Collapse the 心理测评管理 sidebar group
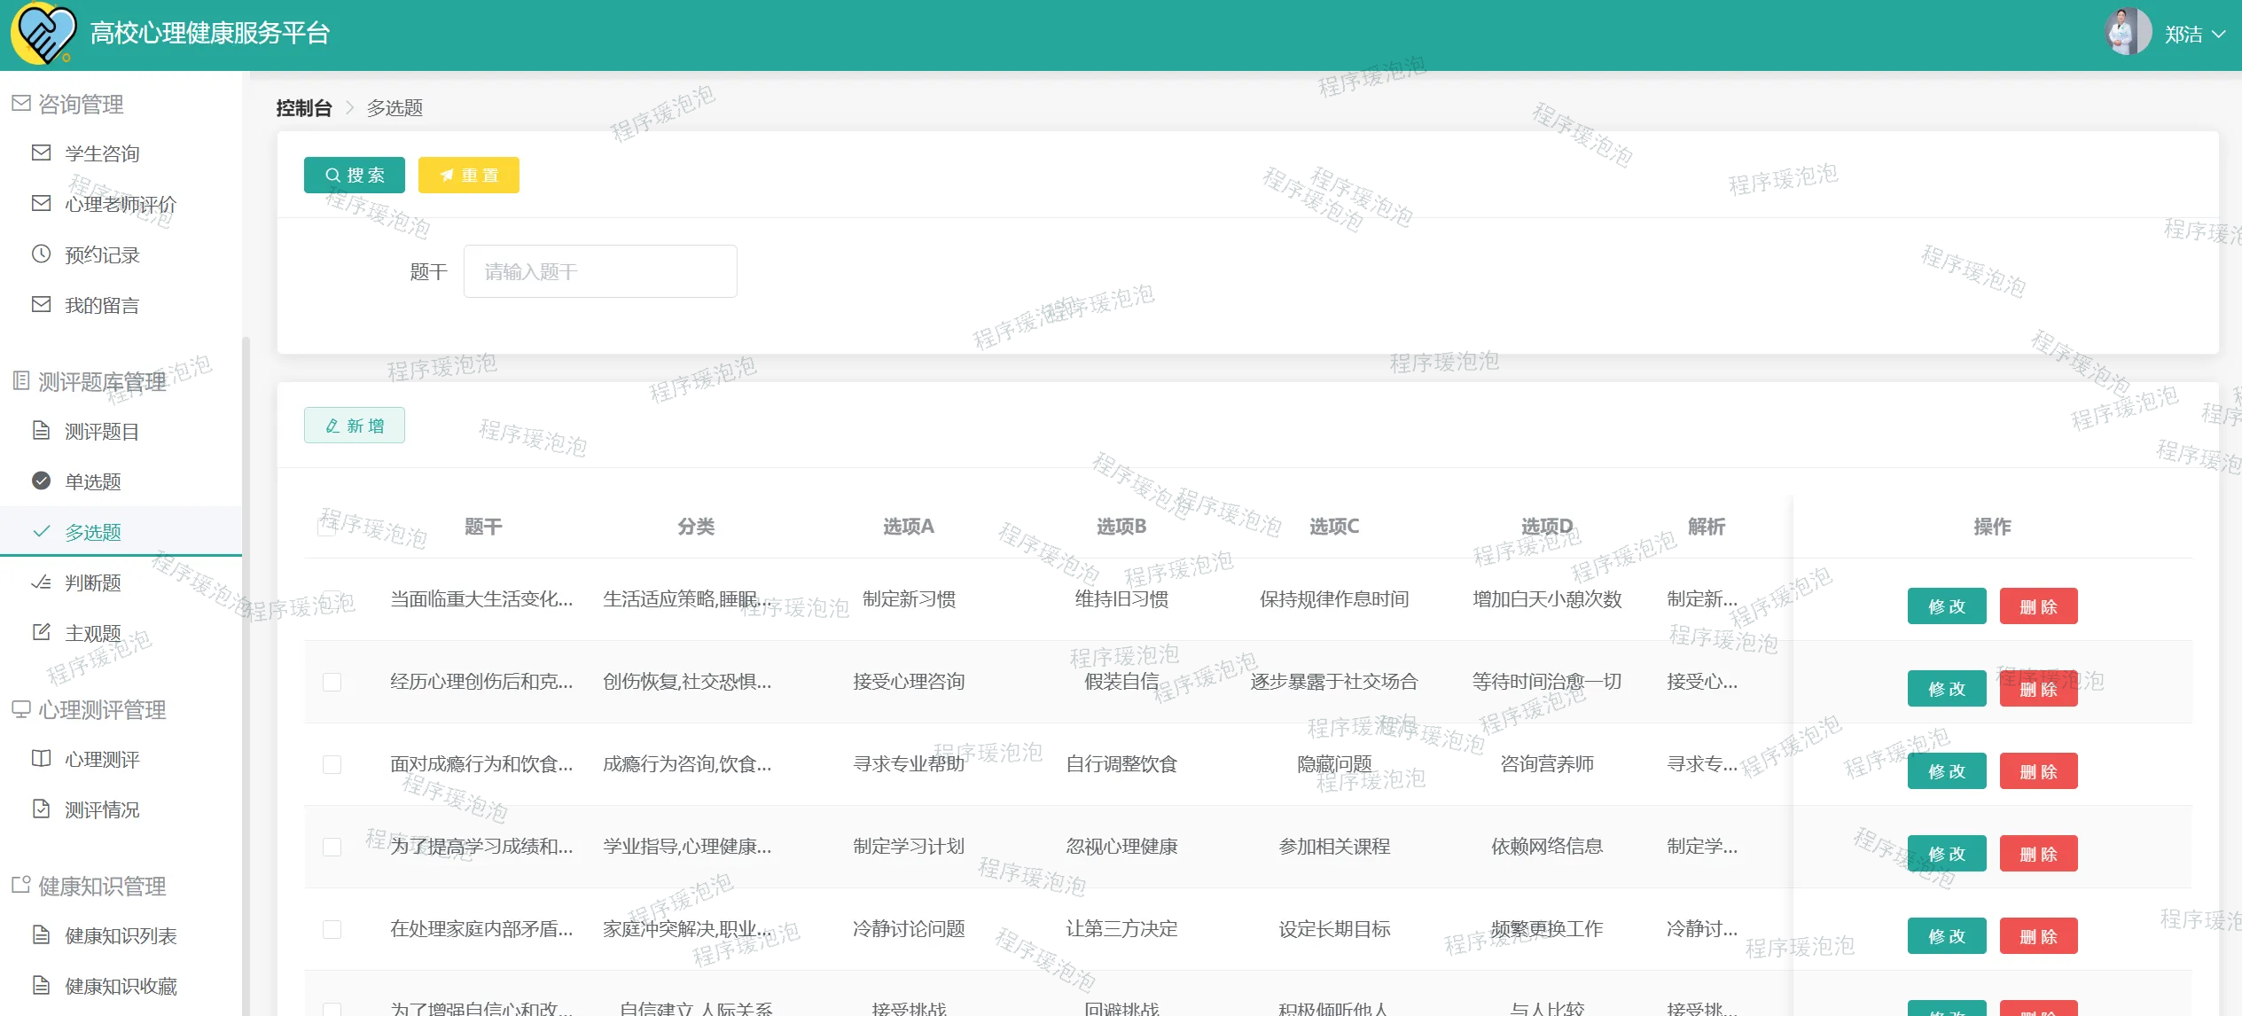The image size is (2242, 1016). [102, 709]
